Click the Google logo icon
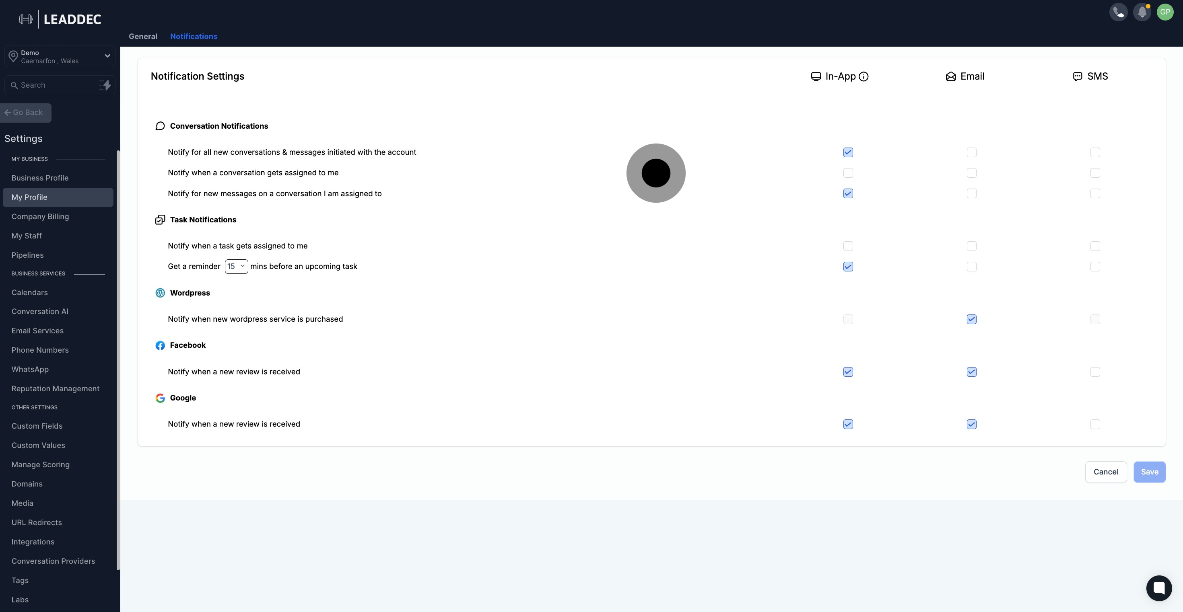1183x612 pixels. coord(160,398)
